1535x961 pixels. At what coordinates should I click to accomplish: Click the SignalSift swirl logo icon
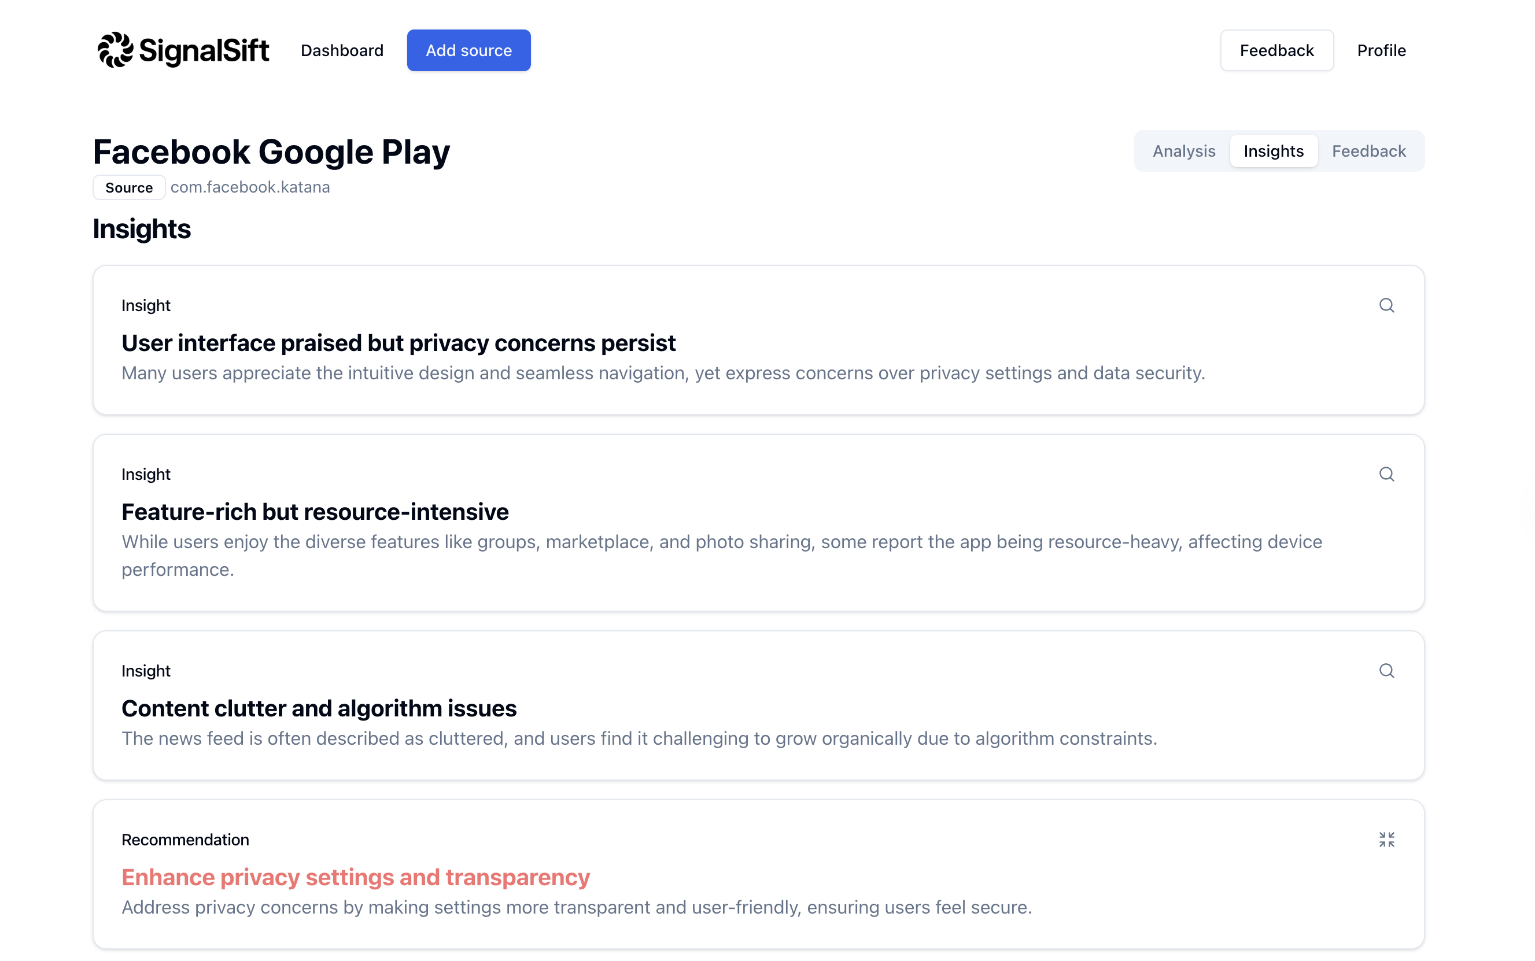pos(115,50)
